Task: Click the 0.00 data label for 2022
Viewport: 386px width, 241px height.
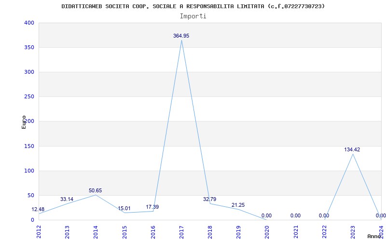Action: coord(324,215)
